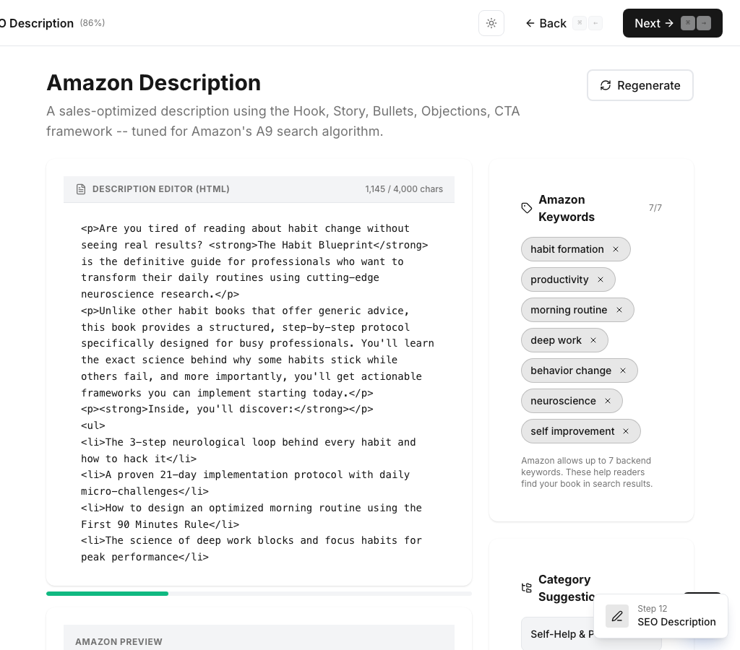Click the Category Suggestions tree icon
Viewport: 740px width, 650px height.
coord(527,588)
